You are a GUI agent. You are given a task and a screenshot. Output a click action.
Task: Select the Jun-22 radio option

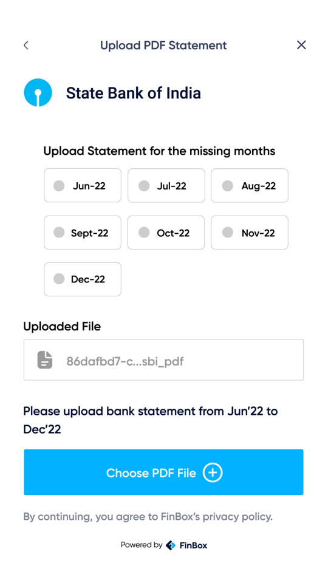pos(83,186)
